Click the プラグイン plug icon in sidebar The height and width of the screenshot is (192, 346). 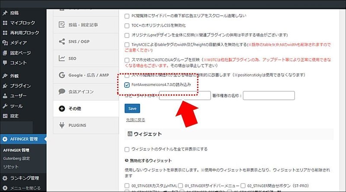[x=5, y=86]
